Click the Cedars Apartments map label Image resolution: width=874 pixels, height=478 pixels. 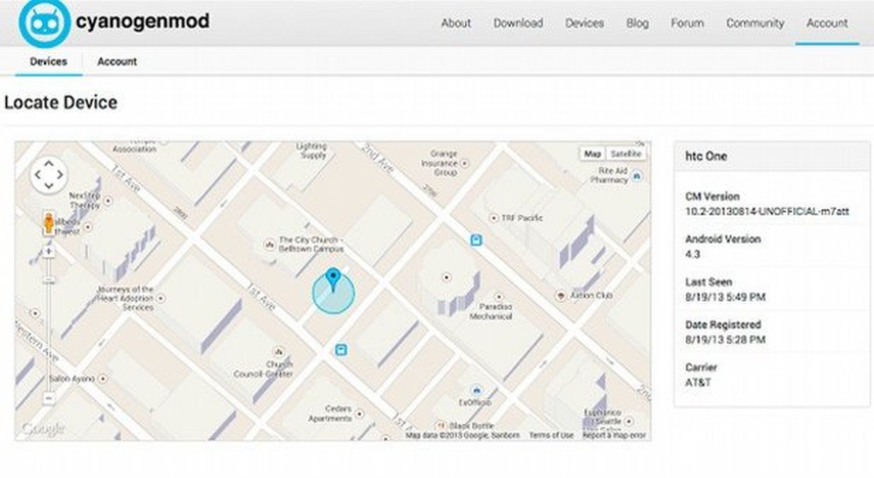(330, 413)
